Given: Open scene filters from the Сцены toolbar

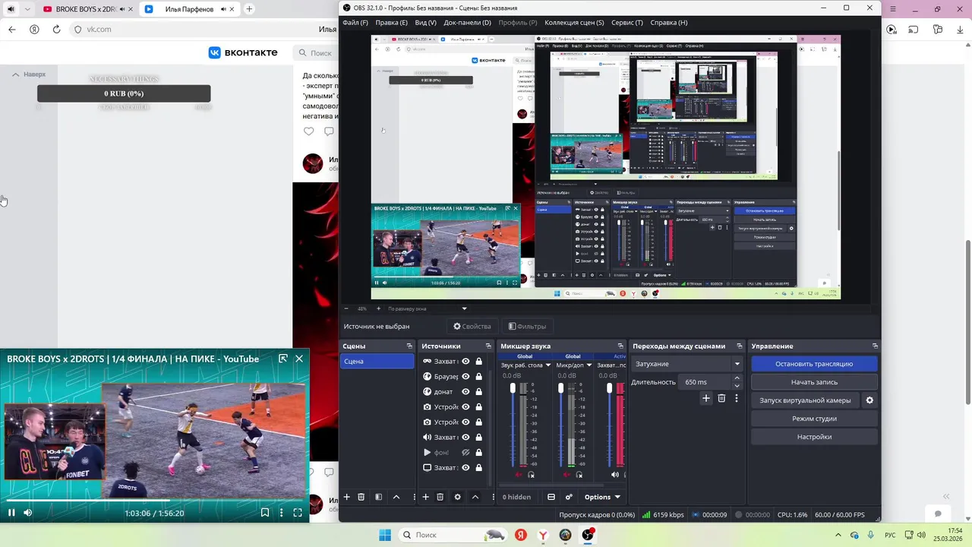Looking at the screenshot, I should tap(379, 497).
